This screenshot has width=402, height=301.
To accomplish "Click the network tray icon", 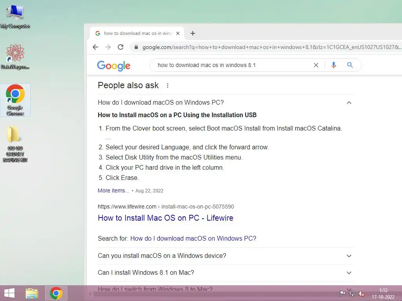I will pos(352,293).
